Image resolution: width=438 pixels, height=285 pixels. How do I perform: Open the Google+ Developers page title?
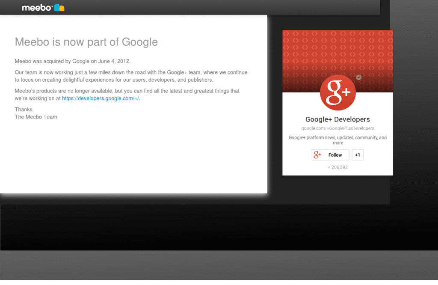click(x=337, y=119)
